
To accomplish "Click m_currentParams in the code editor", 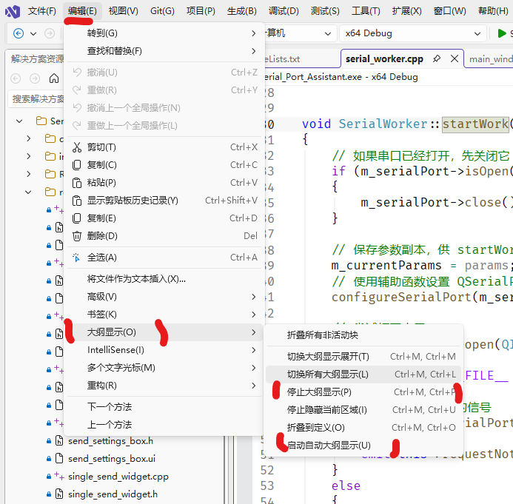I will pos(386,265).
